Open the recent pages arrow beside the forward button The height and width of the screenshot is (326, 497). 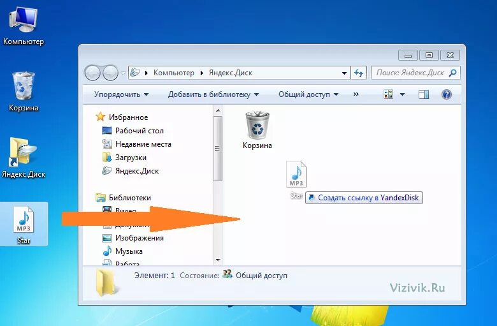coord(124,73)
